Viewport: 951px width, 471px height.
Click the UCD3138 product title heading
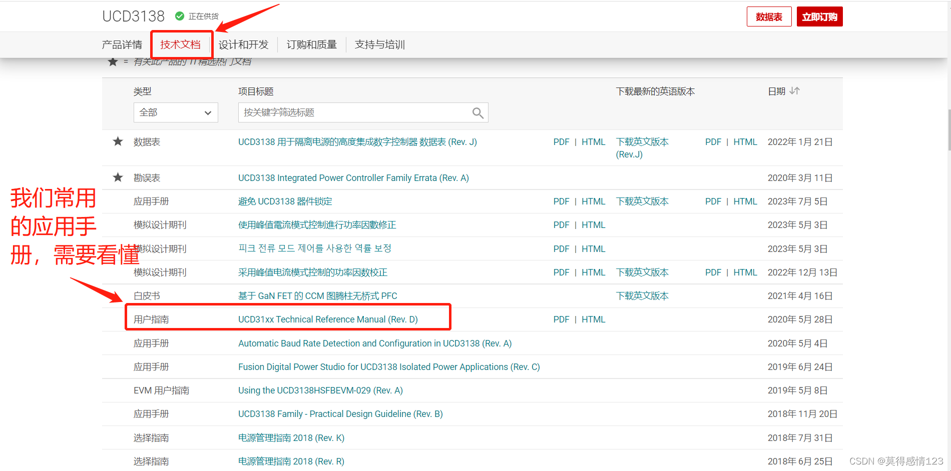click(x=133, y=16)
